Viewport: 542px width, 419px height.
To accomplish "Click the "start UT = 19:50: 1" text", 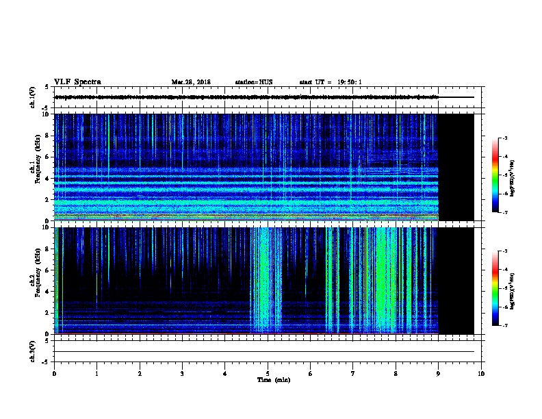I will tap(331, 82).
